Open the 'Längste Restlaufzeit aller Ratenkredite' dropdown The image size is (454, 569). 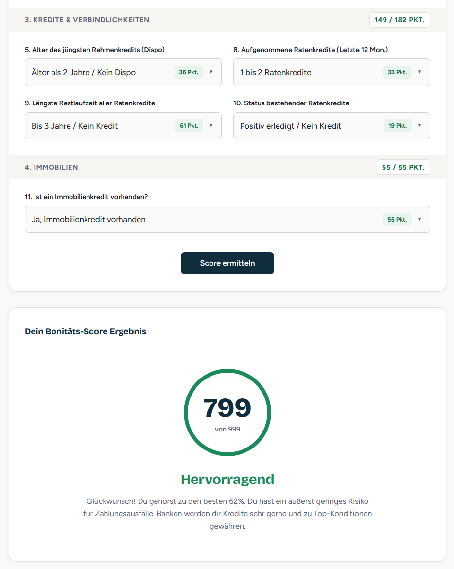pos(123,125)
